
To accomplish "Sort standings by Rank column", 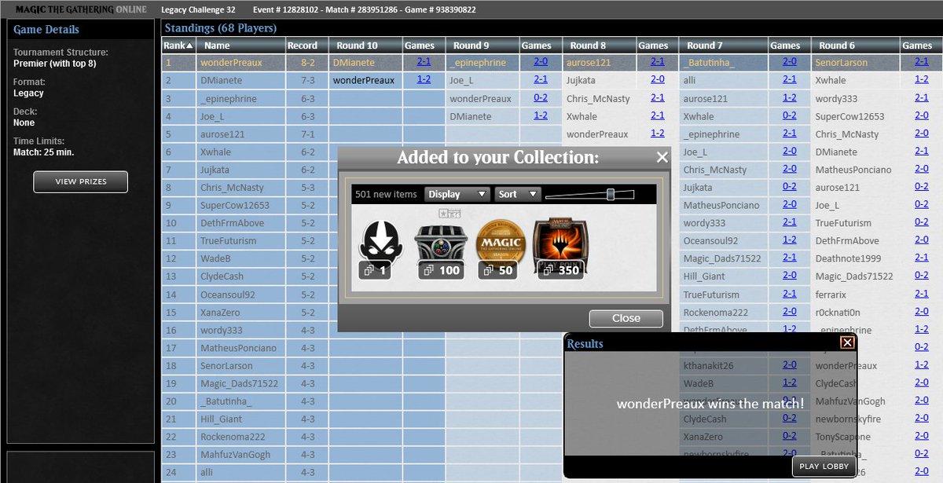I will 178,46.
